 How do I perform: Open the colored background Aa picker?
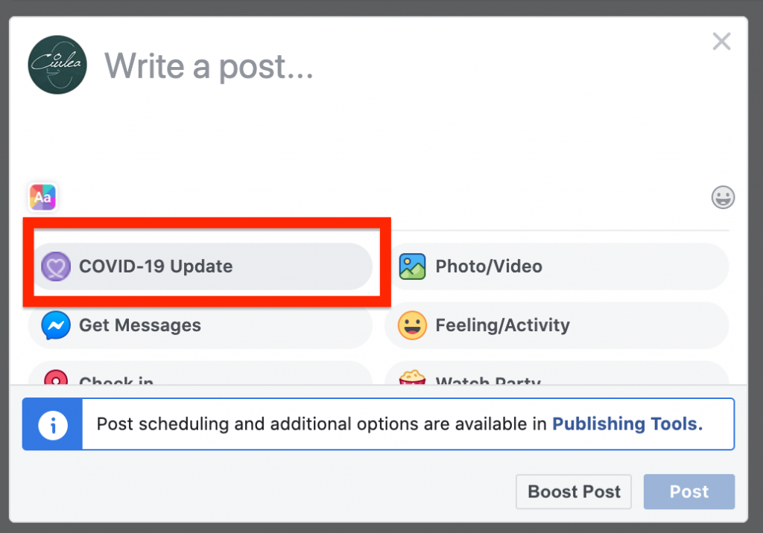[42, 197]
